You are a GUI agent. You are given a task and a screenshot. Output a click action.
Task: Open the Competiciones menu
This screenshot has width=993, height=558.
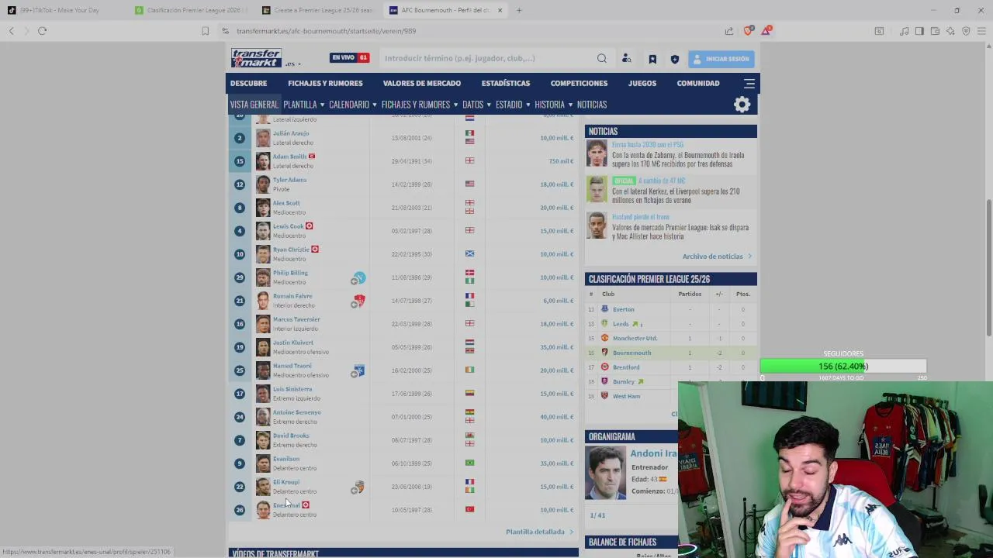click(x=579, y=83)
